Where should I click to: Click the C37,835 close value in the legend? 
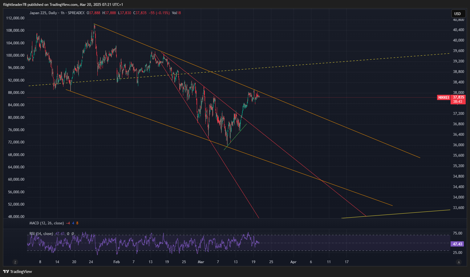[x=140, y=13]
